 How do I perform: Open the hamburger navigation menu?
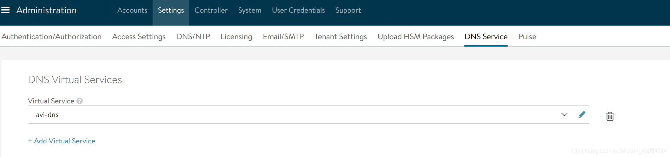(6, 10)
